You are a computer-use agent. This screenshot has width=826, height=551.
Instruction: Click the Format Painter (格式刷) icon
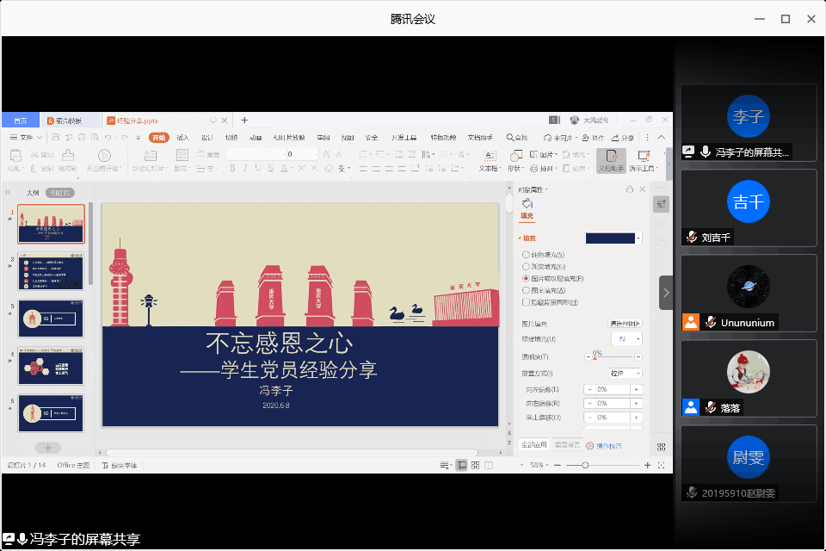click(x=68, y=156)
